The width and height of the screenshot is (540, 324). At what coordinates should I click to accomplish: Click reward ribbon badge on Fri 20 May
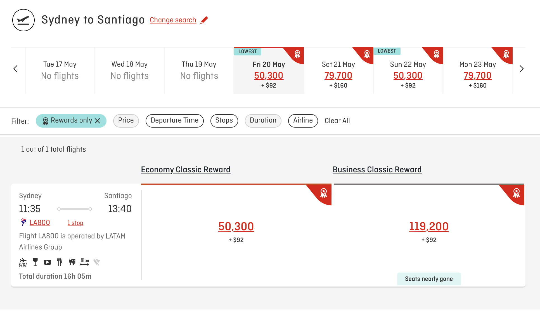tap(297, 54)
